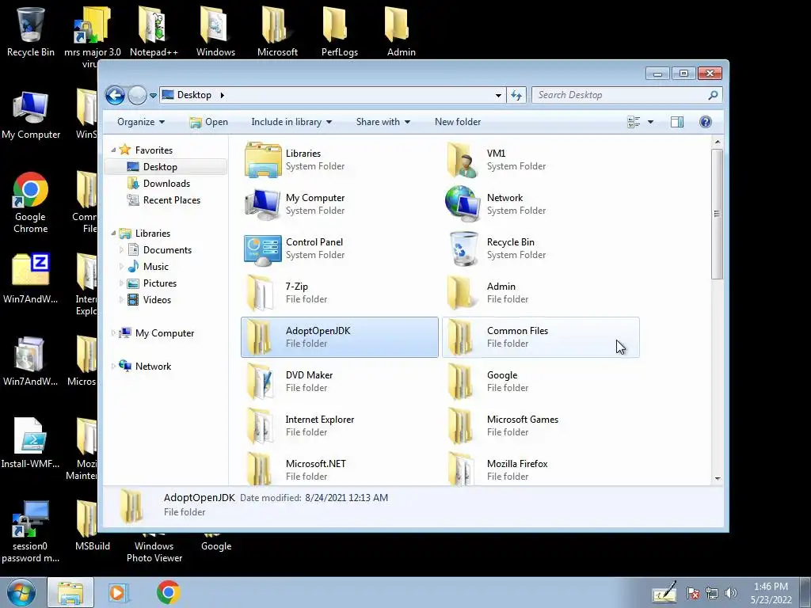Select the Google Chrome desktop shortcut
This screenshot has width=811, height=608.
[30, 203]
